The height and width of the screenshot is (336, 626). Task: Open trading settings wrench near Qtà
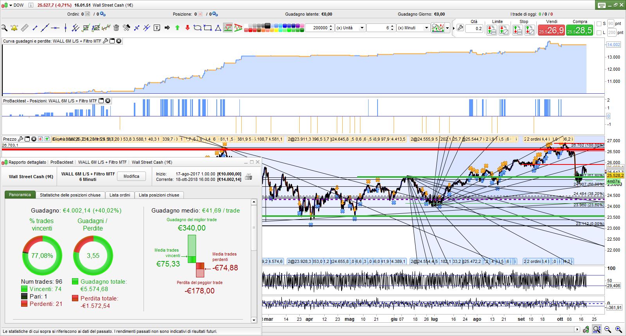460,28
